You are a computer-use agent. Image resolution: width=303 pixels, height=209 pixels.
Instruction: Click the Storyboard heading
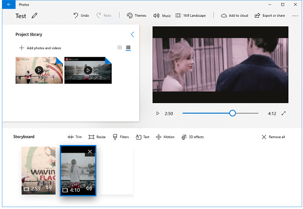coord(24,136)
